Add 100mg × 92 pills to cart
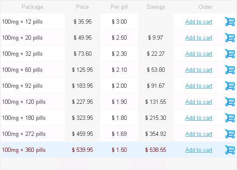Screen dimensions: 237x170 tap(199, 86)
